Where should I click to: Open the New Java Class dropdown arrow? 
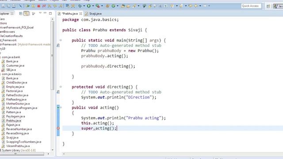point(118,6)
